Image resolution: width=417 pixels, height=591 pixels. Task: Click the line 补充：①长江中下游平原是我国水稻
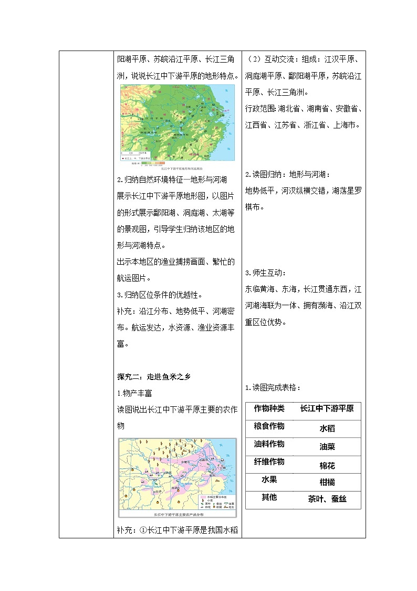178,530
